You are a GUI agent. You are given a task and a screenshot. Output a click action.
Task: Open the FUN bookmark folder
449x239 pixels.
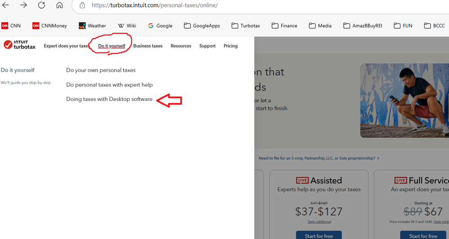pos(403,26)
